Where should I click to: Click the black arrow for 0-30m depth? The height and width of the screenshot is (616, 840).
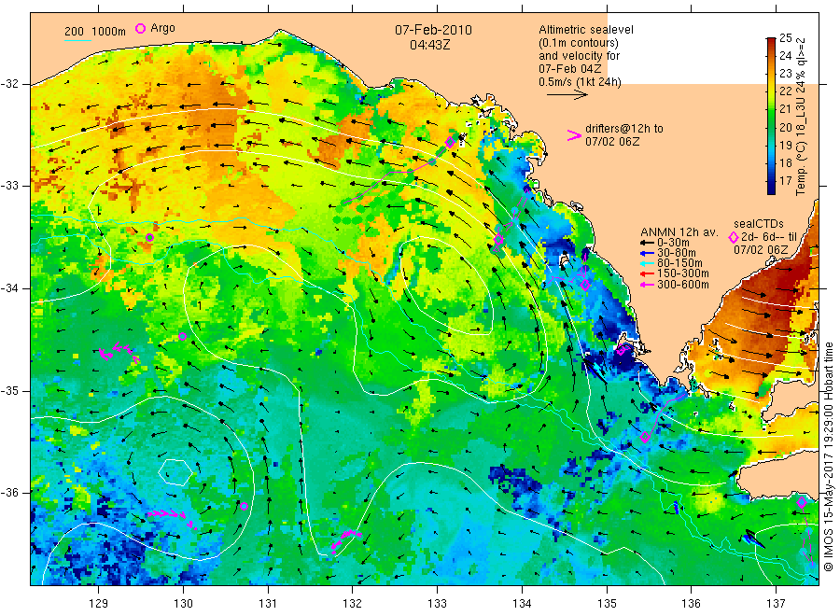648,243
